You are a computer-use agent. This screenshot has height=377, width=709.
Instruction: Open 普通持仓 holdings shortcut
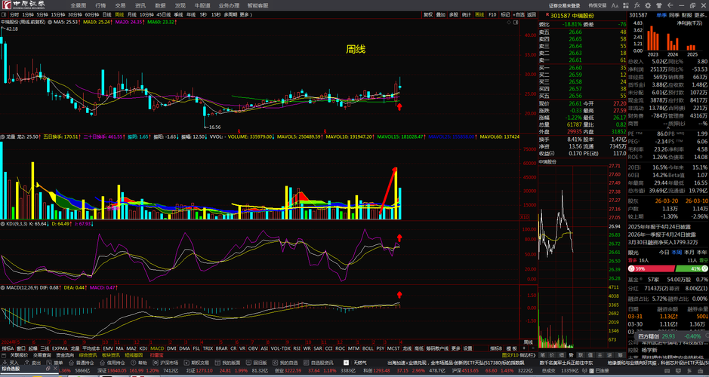click(x=81, y=363)
